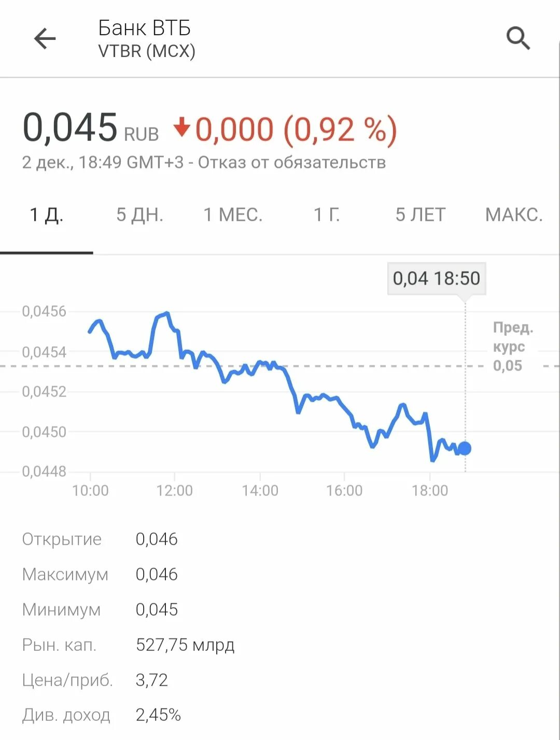This screenshot has height=740, width=560.
Task: Tap the 0,04 18:50 chart tooltip
Action: click(437, 279)
